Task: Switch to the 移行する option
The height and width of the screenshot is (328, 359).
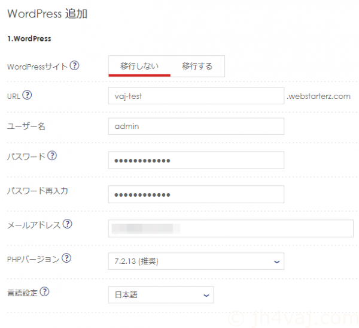Action: [197, 66]
